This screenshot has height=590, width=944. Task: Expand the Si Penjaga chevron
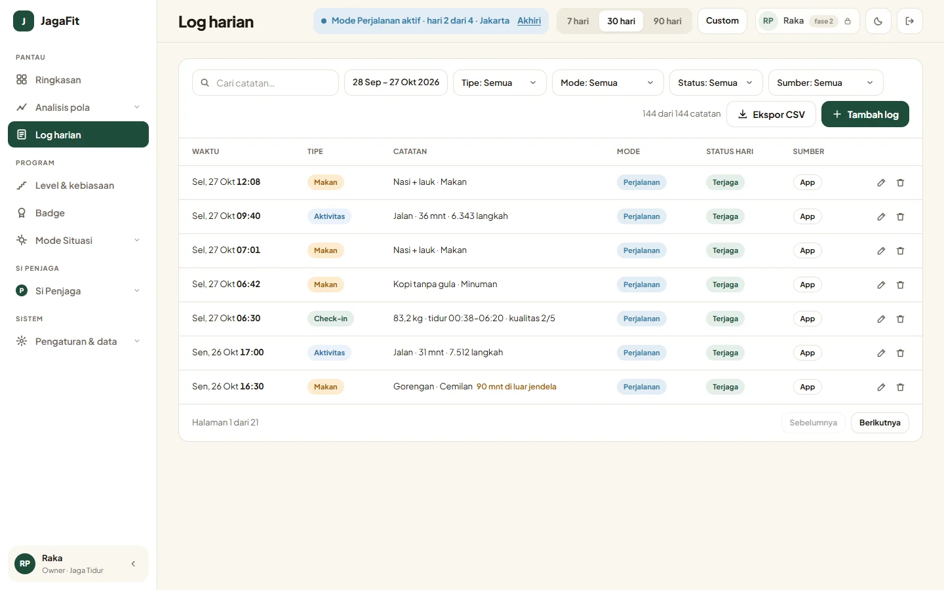click(x=137, y=291)
